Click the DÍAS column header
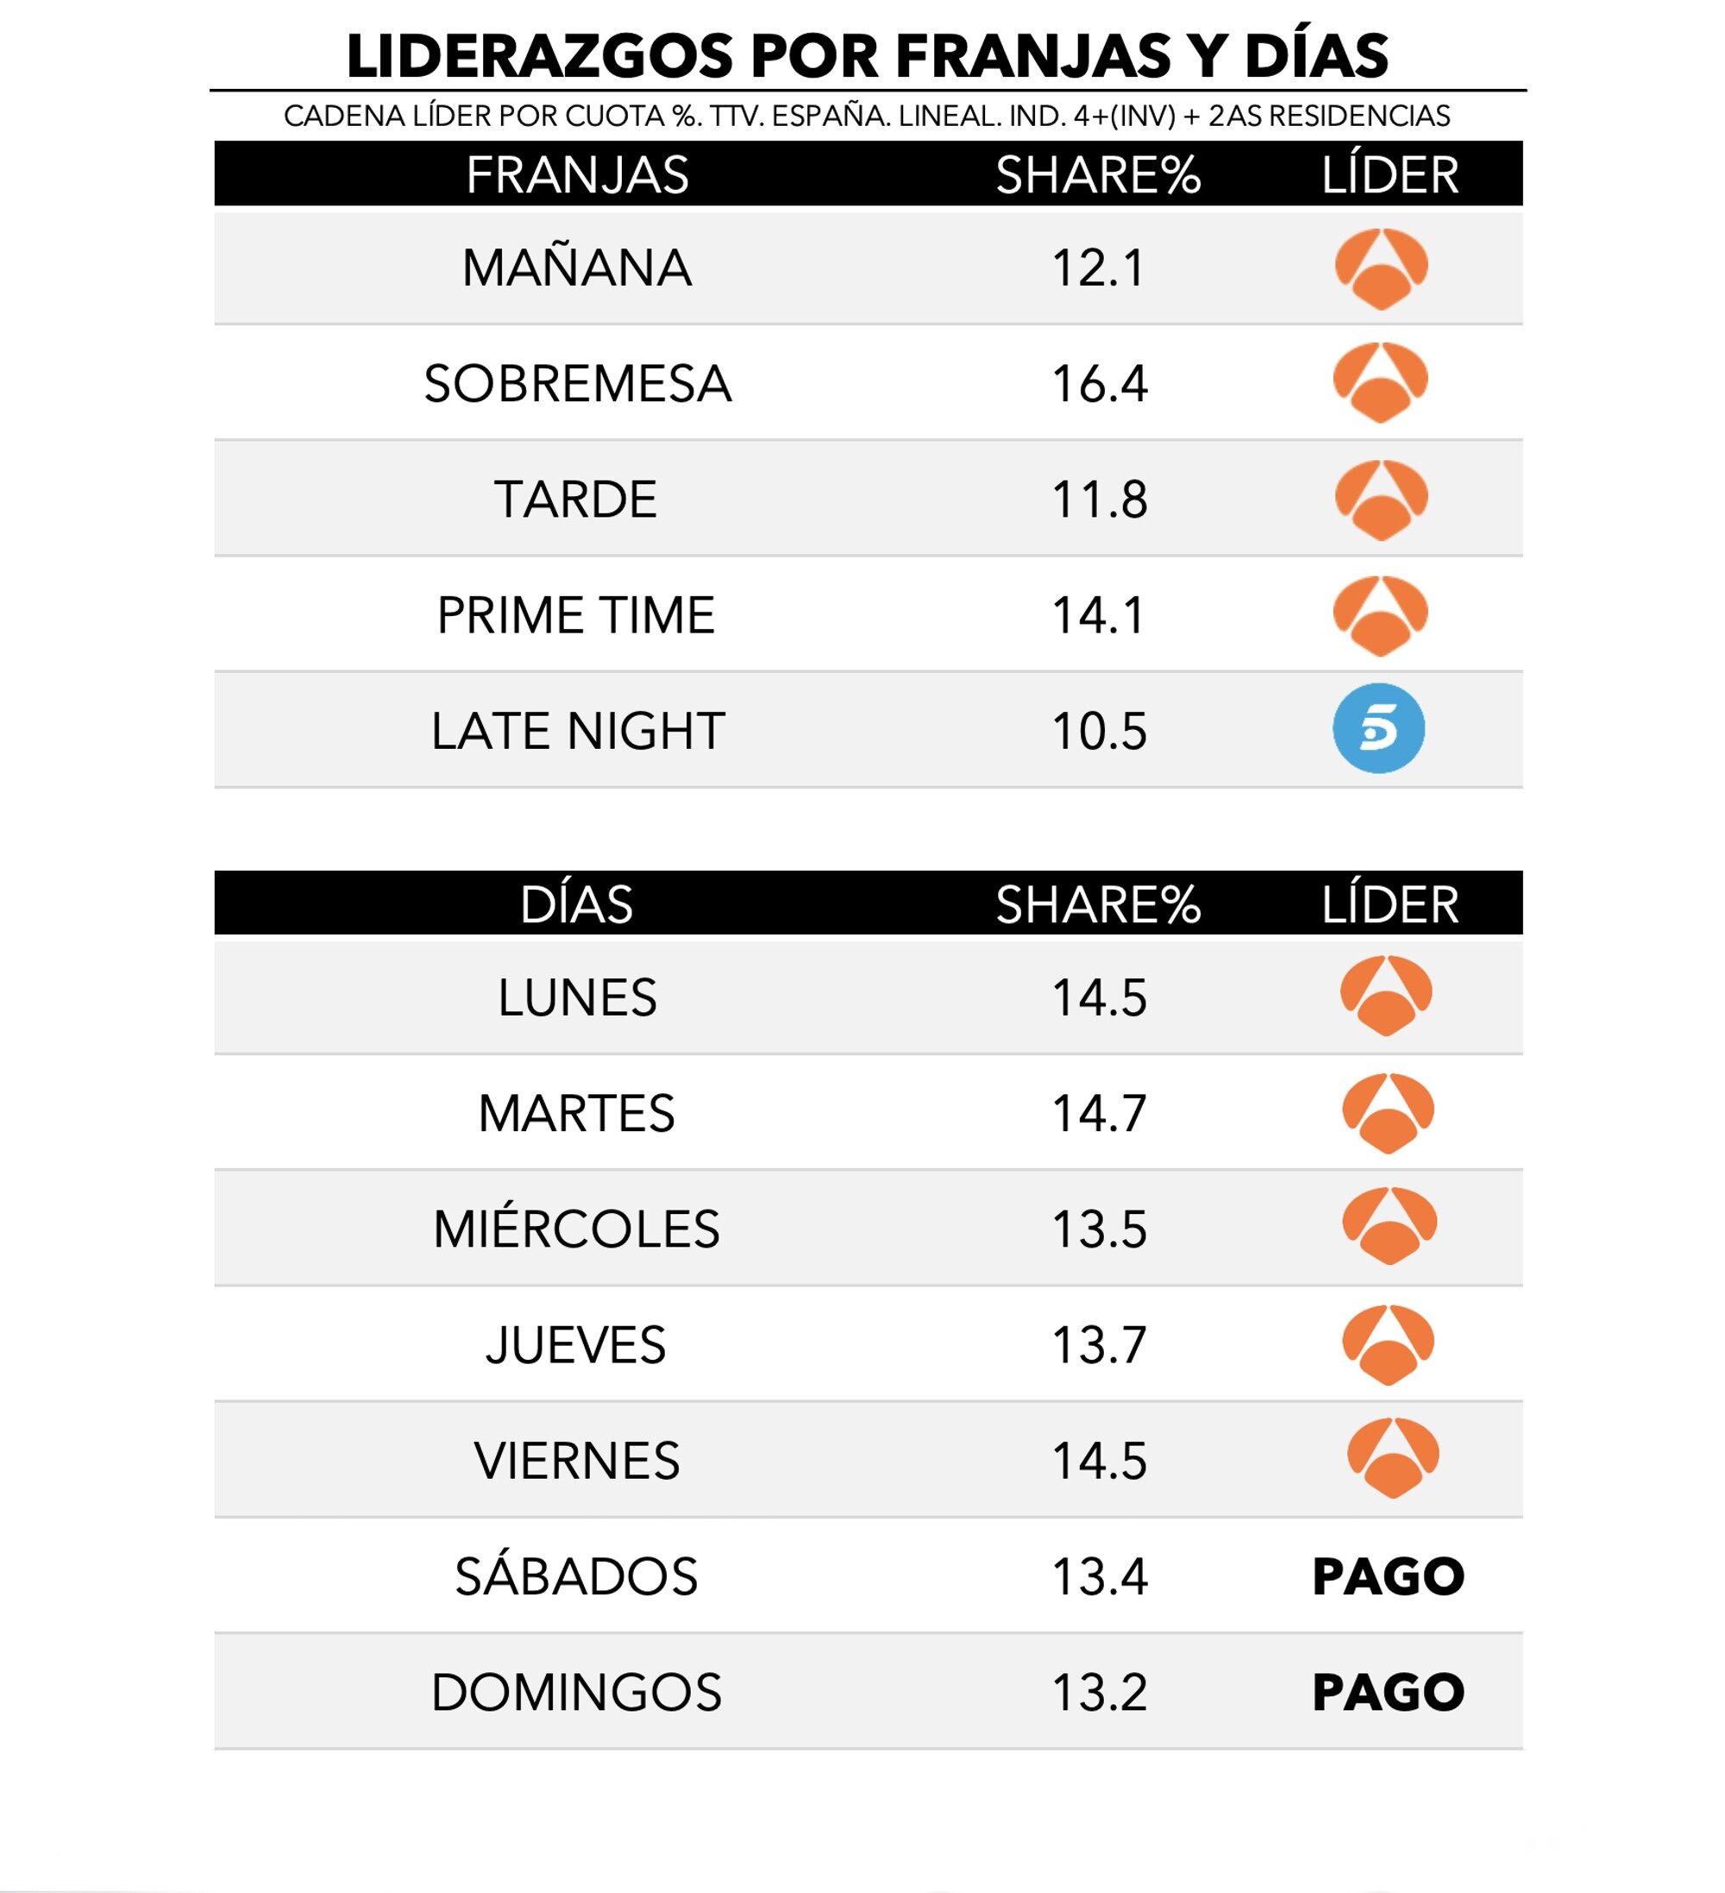 [x=576, y=904]
